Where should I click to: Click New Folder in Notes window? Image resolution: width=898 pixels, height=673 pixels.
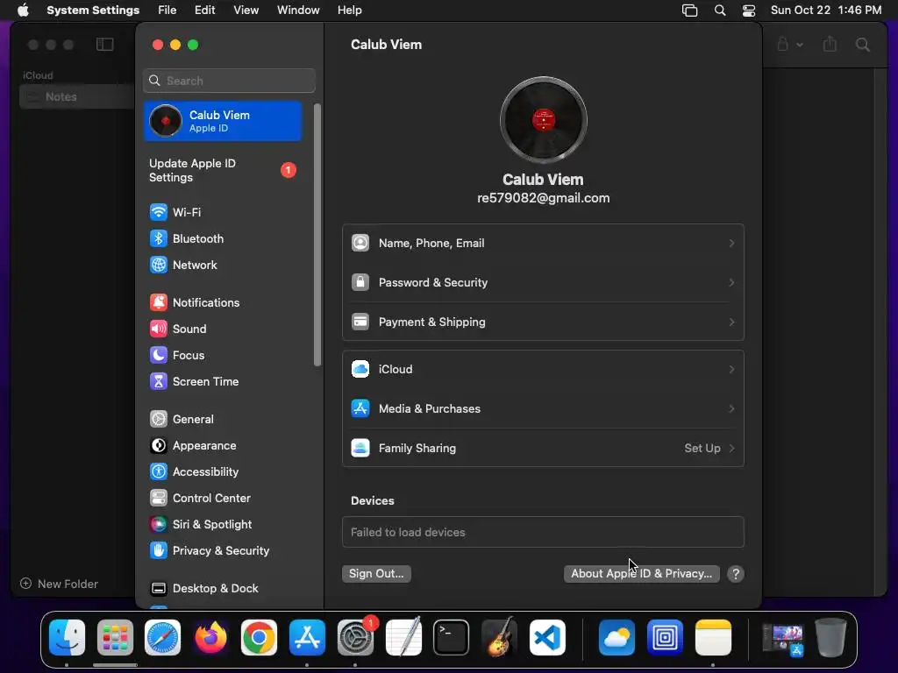coord(59,584)
